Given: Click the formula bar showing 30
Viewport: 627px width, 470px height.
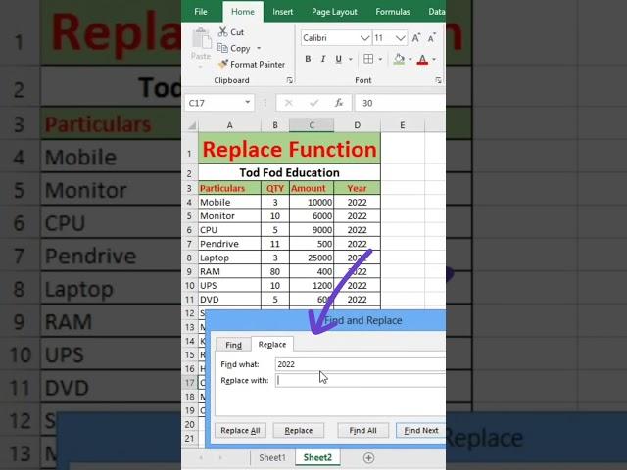Looking at the screenshot, I should tap(400, 103).
